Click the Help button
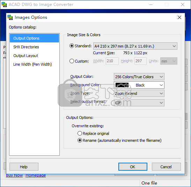This screenshot has width=191, height=187. tap(24, 167)
